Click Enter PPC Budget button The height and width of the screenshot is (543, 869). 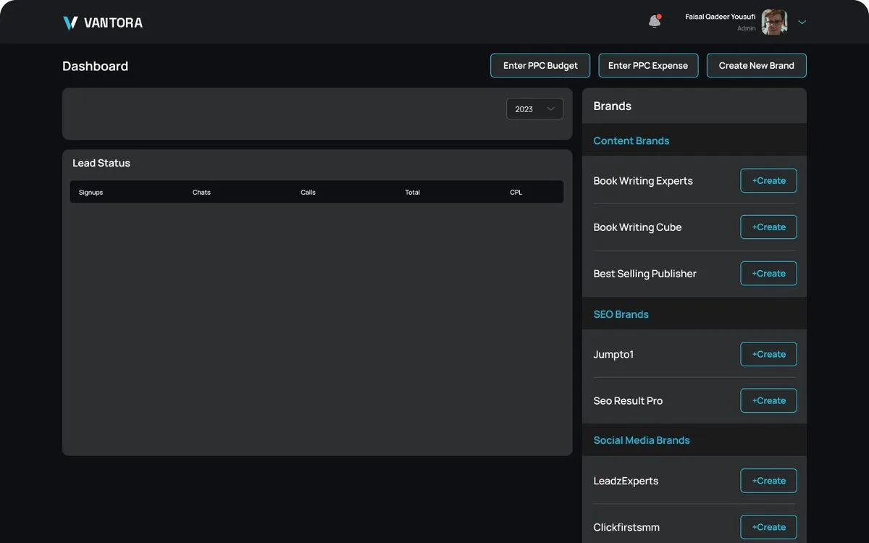pos(540,65)
